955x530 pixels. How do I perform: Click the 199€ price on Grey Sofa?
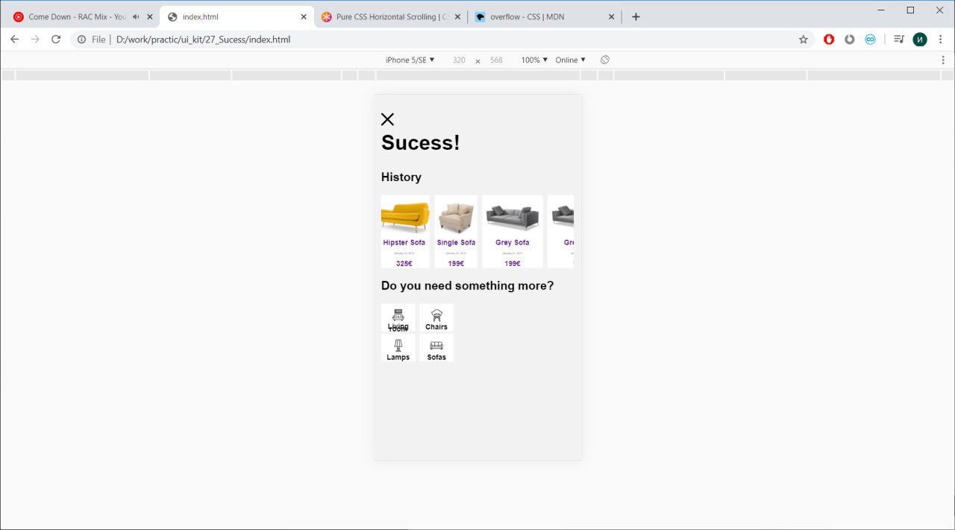(x=513, y=263)
